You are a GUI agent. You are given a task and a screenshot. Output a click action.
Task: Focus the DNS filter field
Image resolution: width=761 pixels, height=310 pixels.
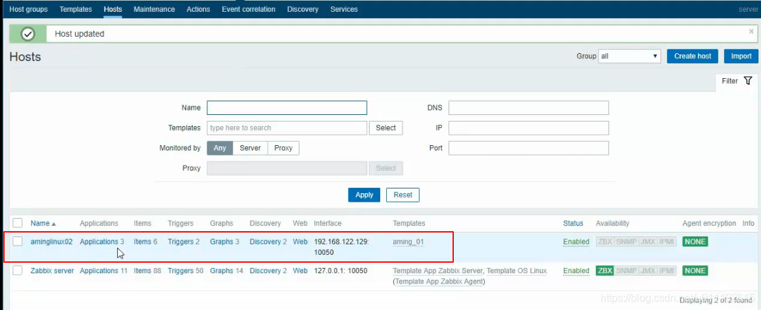coord(529,108)
